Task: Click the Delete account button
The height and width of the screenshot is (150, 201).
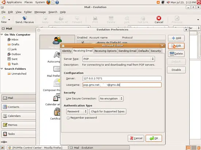Action: pyautogui.click(x=176, y=54)
